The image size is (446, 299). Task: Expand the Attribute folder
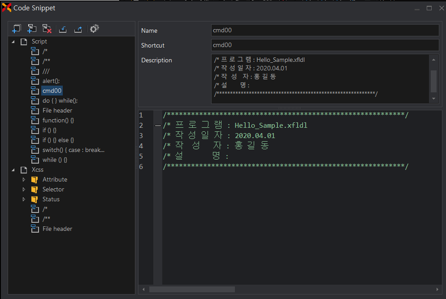click(x=24, y=180)
